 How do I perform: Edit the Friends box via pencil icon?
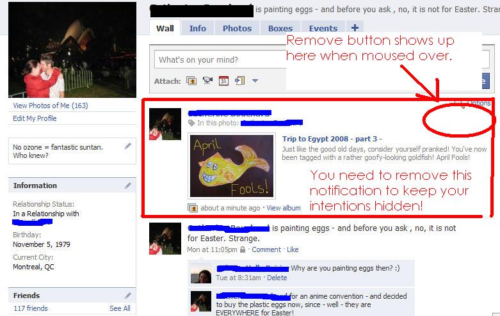click(128, 296)
